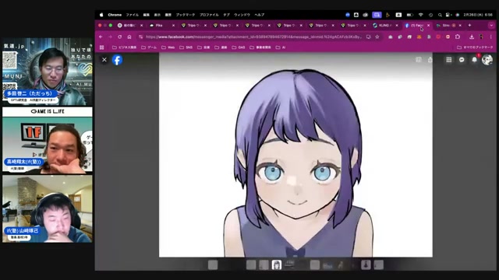Screen dimensions: 499x280
Task: Bookmark this page with the star icon
Action: click(x=377, y=37)
